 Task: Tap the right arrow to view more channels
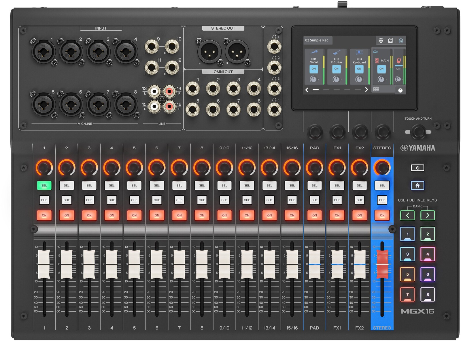point(366,89)
